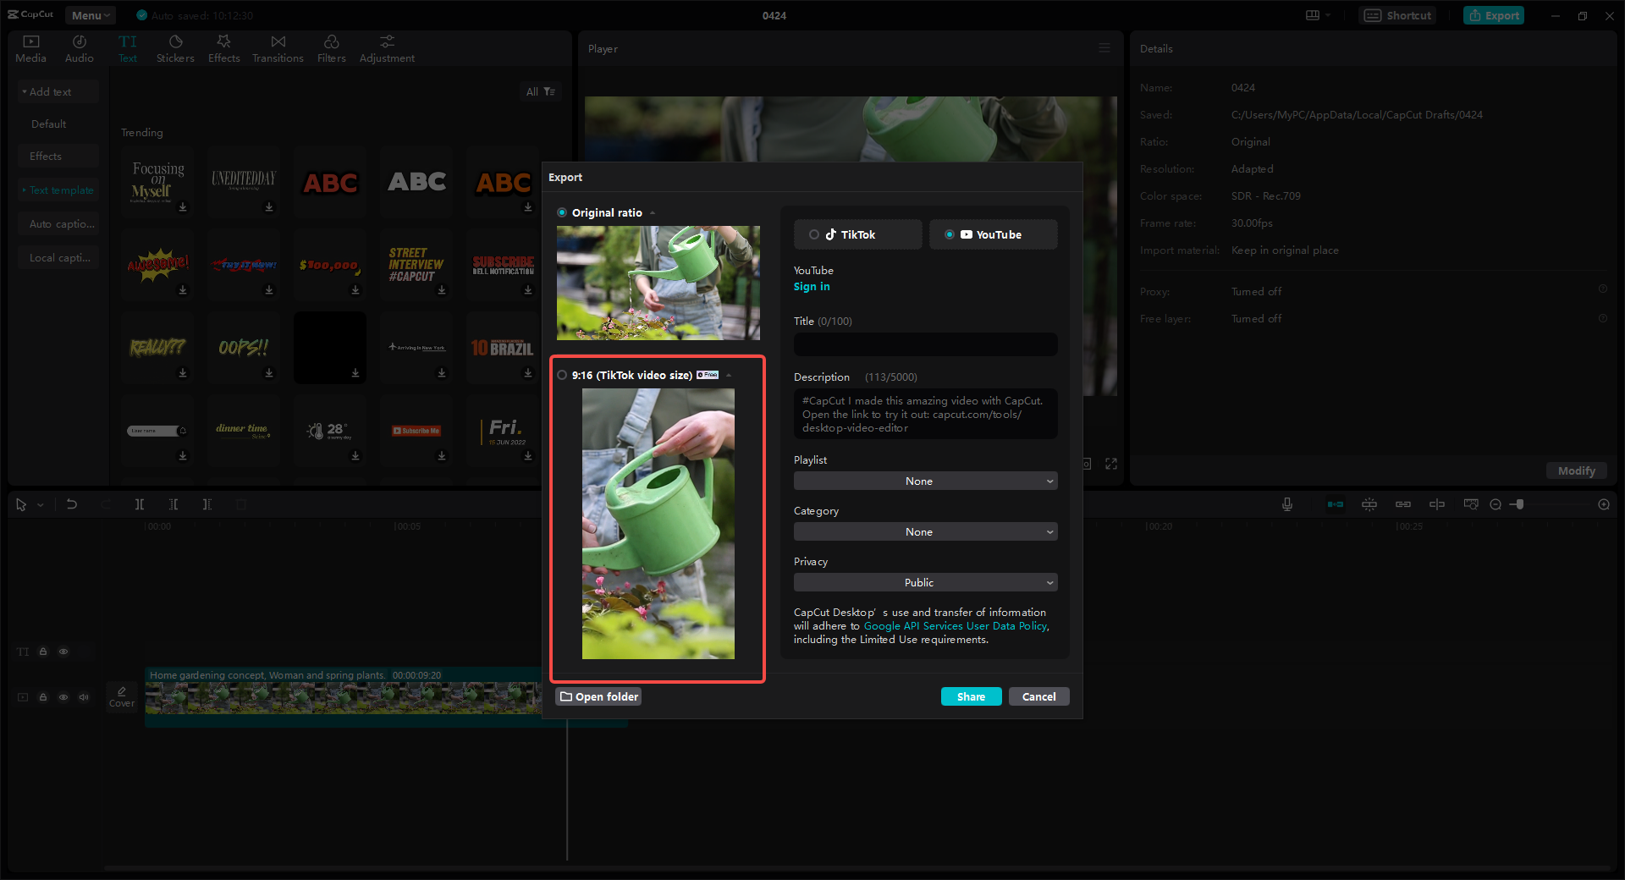Hide the text track with the eye toggle
Image resolution: width=1625 pixels, height=880 pixels.
[63, 652]
